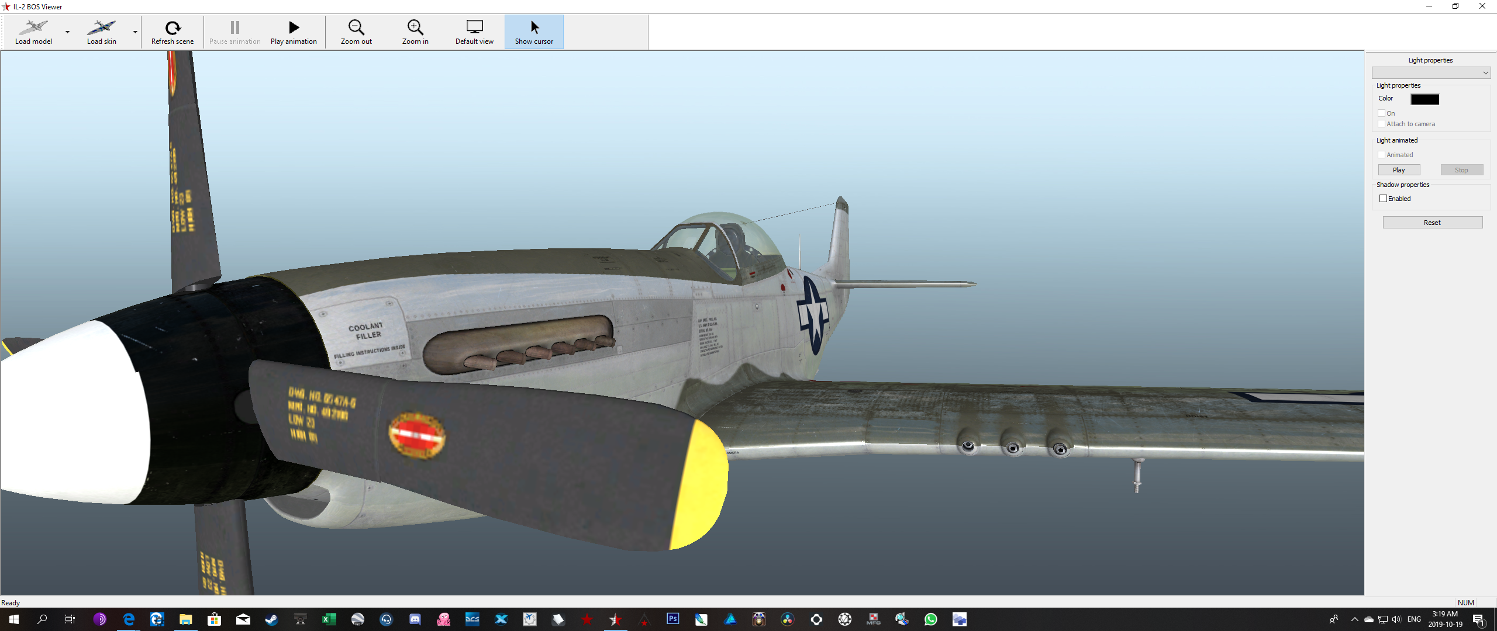This screenshot has height=631, width=1497.
Task: Click the Zoom in magnifier
Action: click(415, 27)
